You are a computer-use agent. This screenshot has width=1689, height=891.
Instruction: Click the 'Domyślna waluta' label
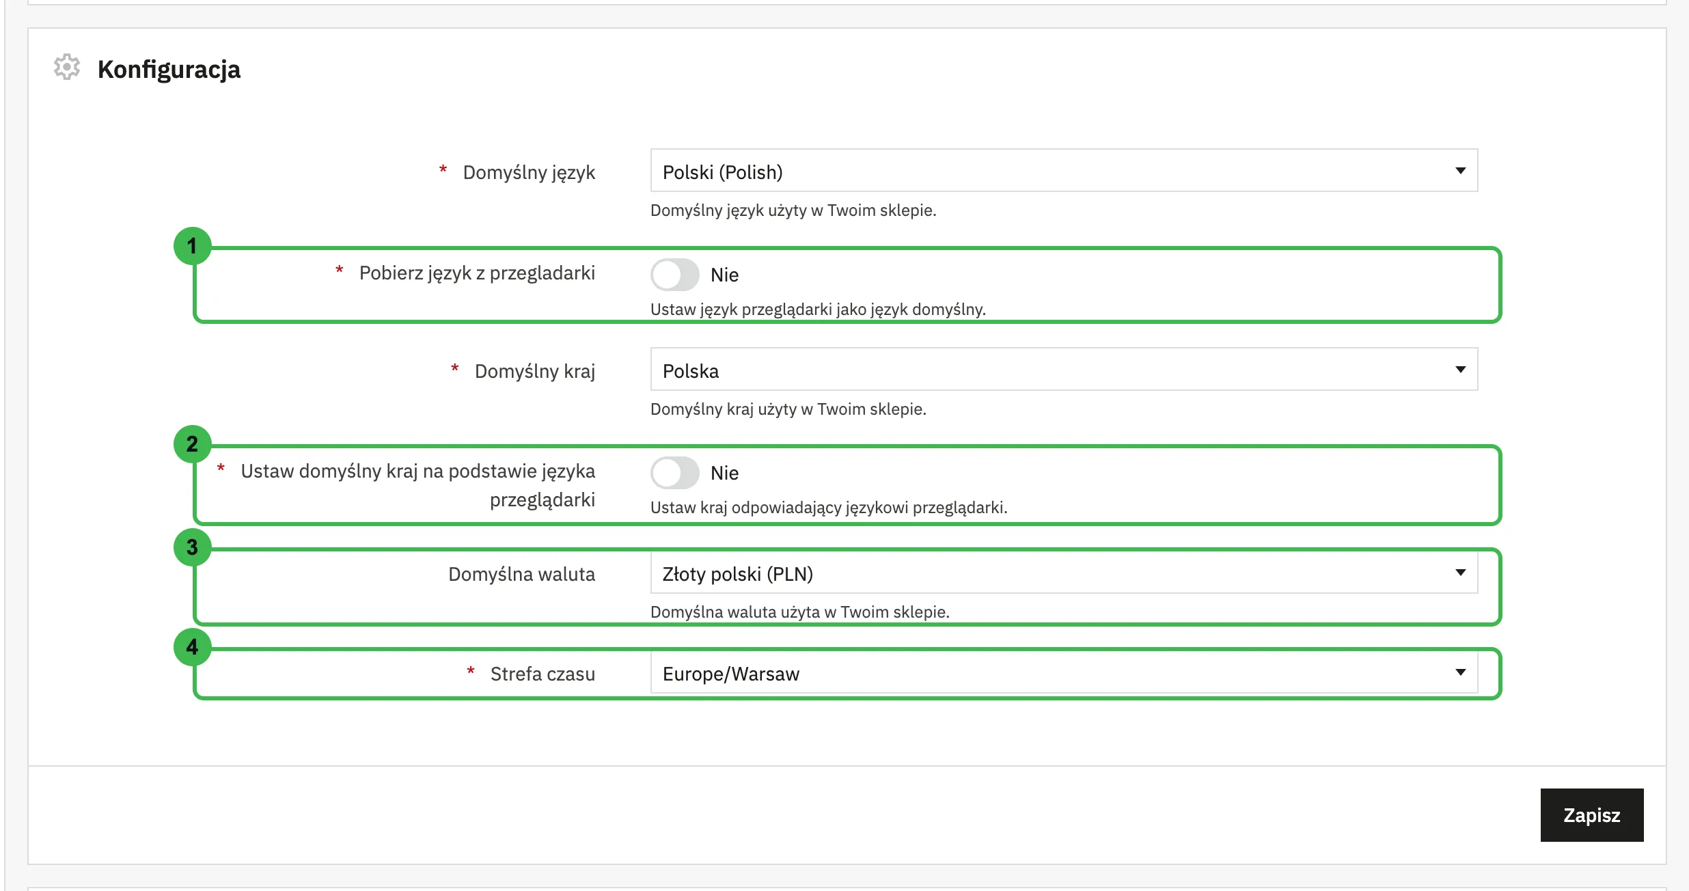521,574
